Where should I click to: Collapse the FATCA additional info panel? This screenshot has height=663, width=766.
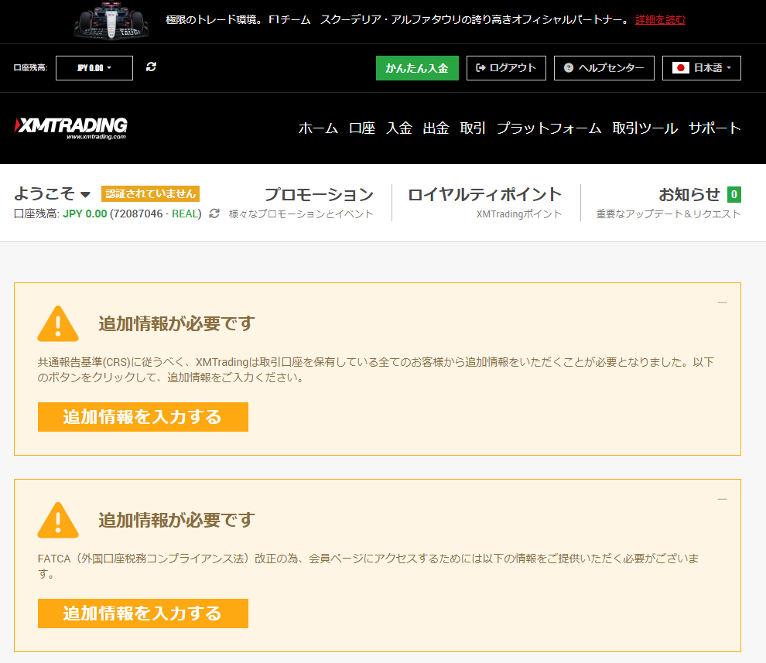click(x=722, y=499)
